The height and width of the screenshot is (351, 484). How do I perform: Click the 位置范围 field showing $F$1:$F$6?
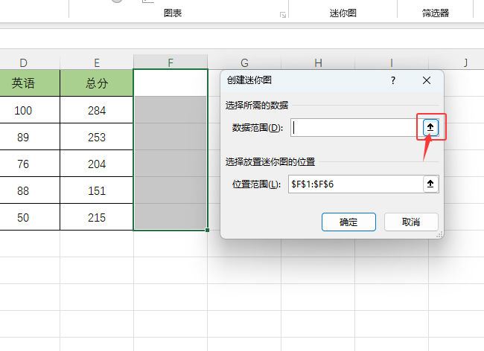[x=355, y=184]
